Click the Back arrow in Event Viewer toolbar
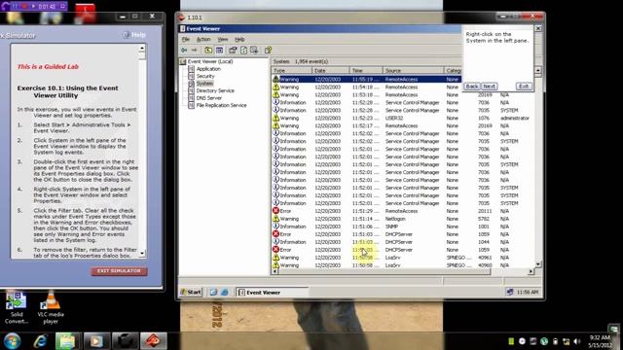The height and width of the screenshot is (350, 623). [x=184, y=50]
